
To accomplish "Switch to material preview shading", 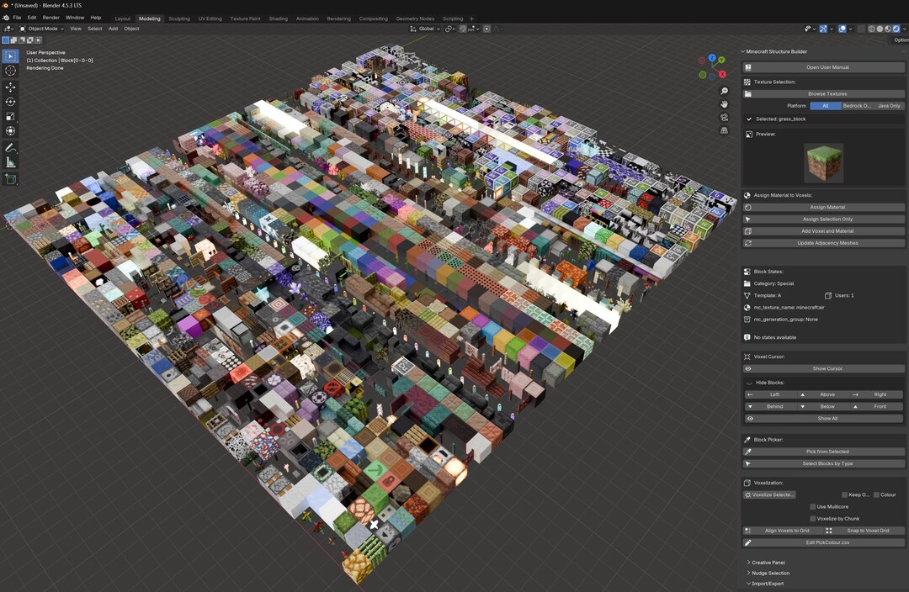I will (888, 29).
